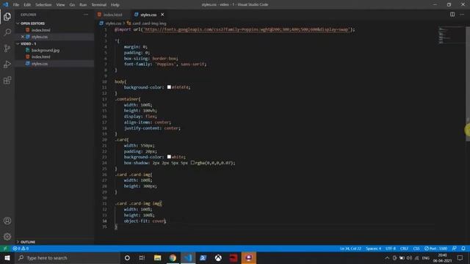
Task: Select index.html in Open Editors
Action: pos(41,30)
